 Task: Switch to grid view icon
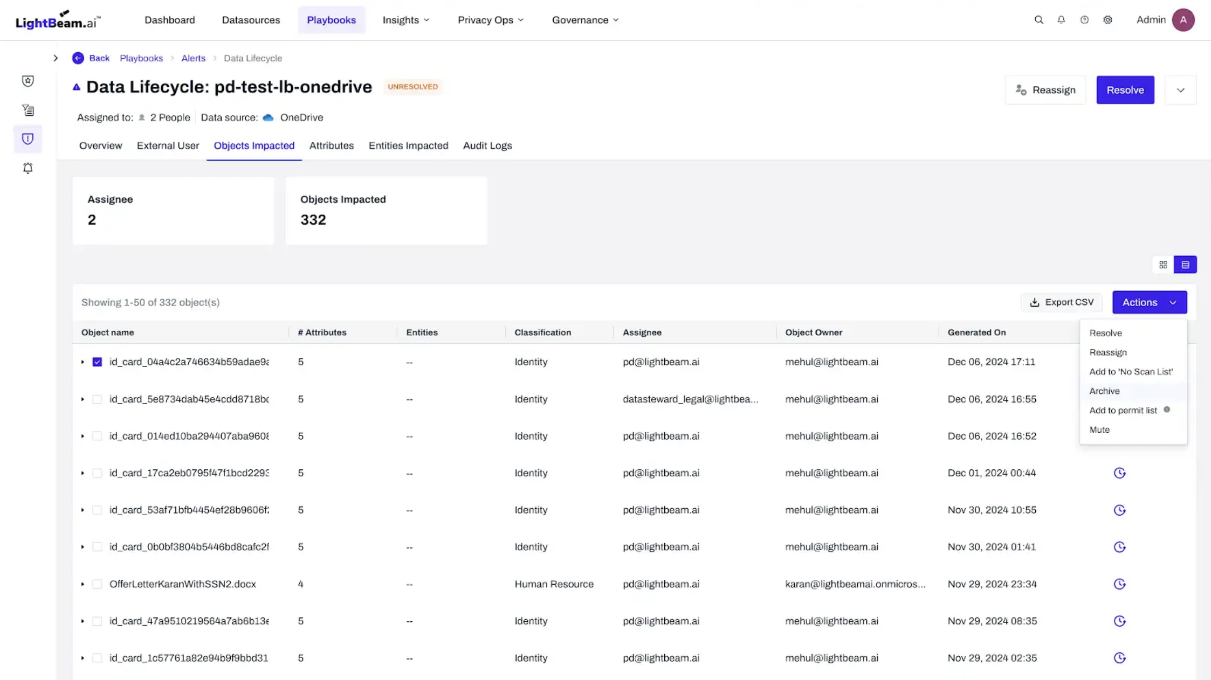point(1163,265)
